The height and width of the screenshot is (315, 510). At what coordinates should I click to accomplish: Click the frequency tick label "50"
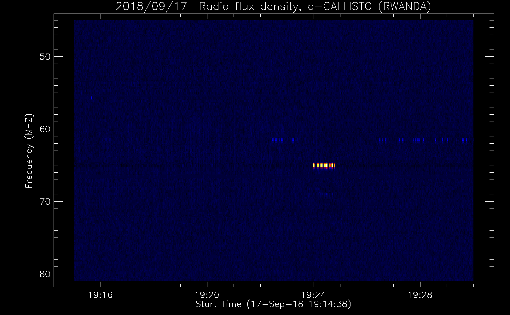[x=45, y=57]
